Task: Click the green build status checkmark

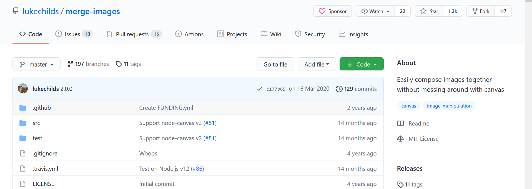Action: [260, 89]
